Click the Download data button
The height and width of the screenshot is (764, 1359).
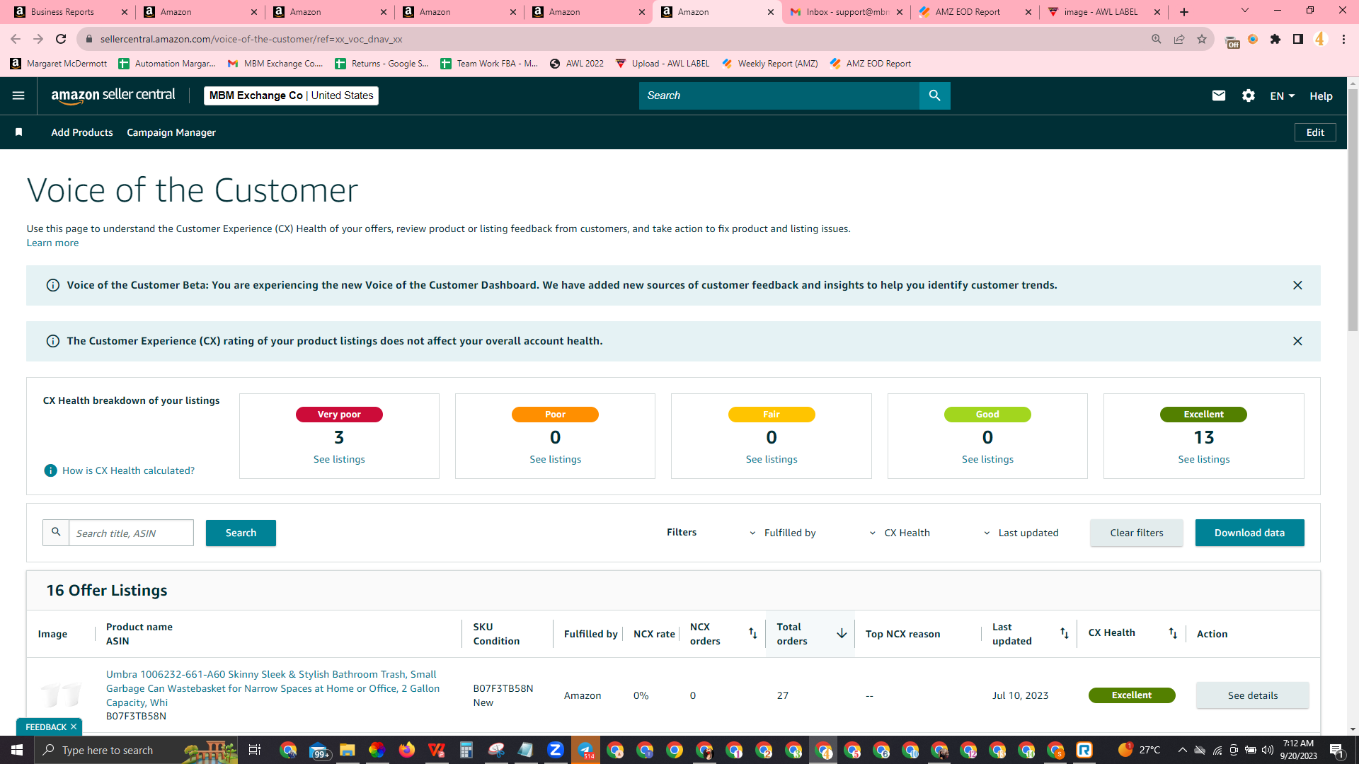(x=1249, y=533)
